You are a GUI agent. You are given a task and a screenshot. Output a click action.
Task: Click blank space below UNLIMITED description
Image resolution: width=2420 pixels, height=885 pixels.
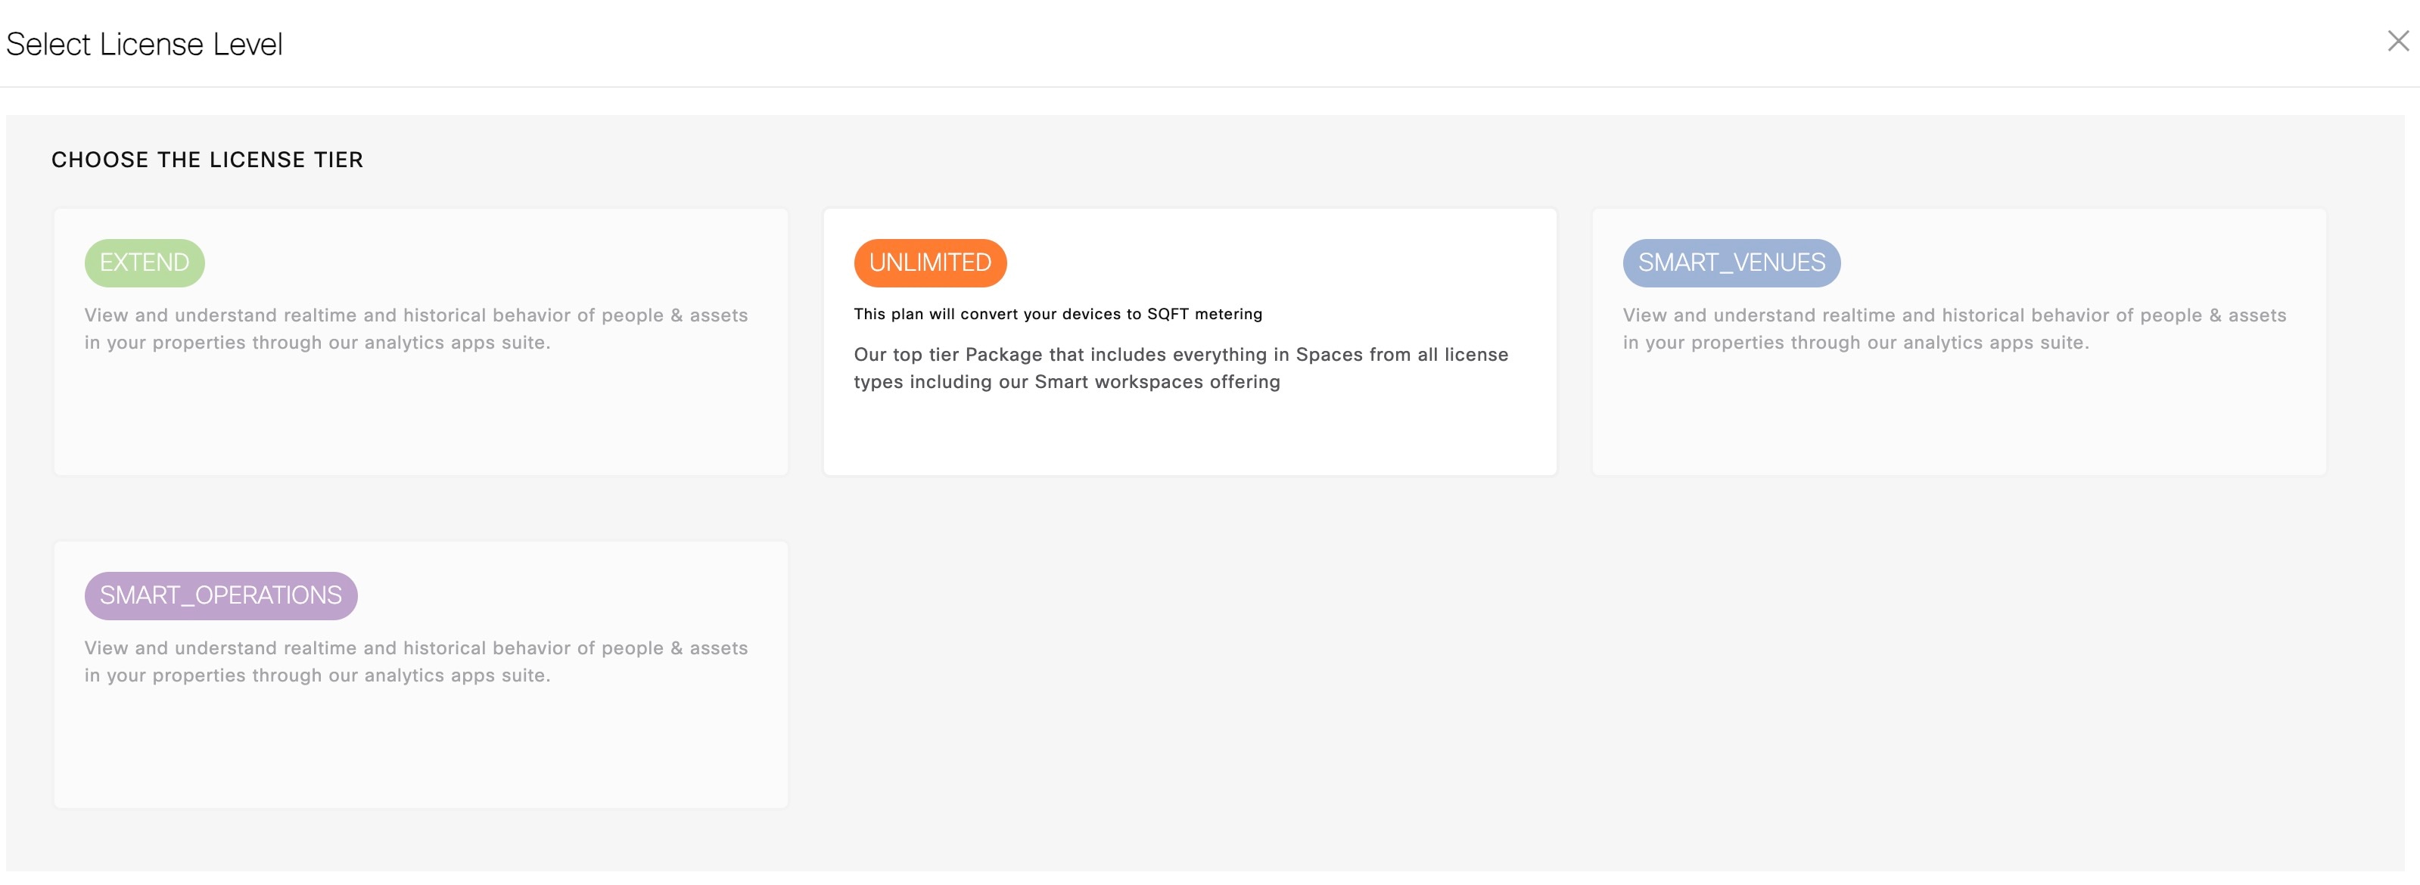point(1190,434)
